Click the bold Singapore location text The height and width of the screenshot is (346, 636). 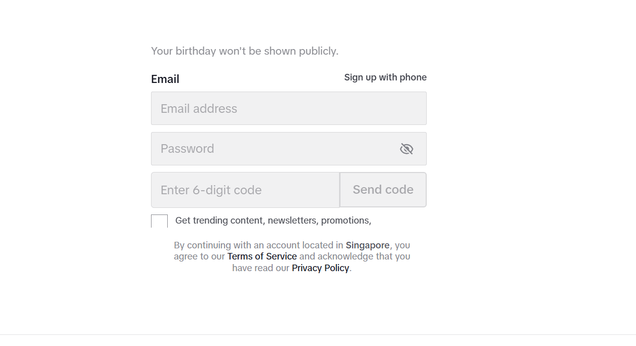pos(367,245)
